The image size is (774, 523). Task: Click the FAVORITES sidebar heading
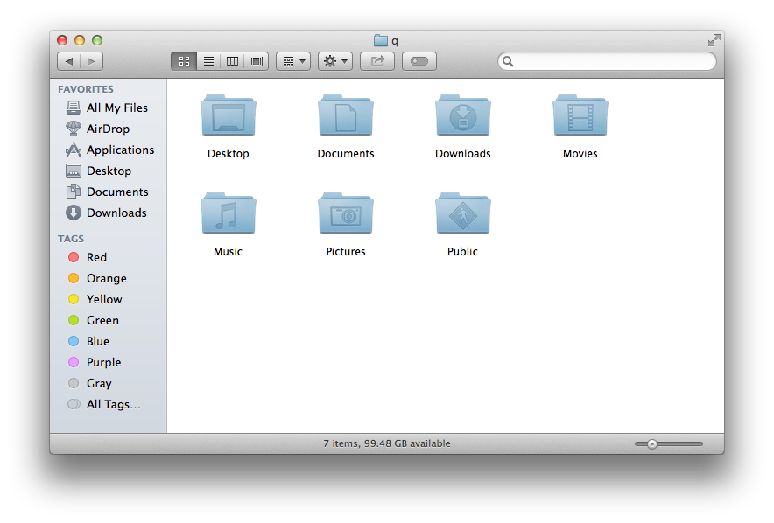pyautogui.click(x=86, y=89)
